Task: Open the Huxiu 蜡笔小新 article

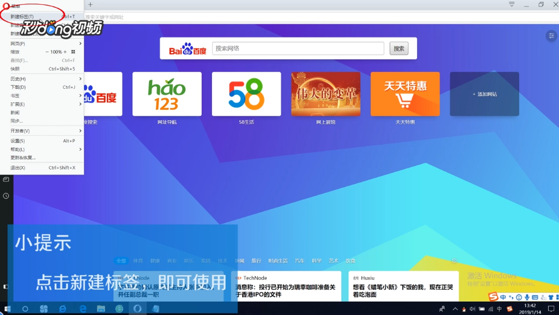Action: 403,286
